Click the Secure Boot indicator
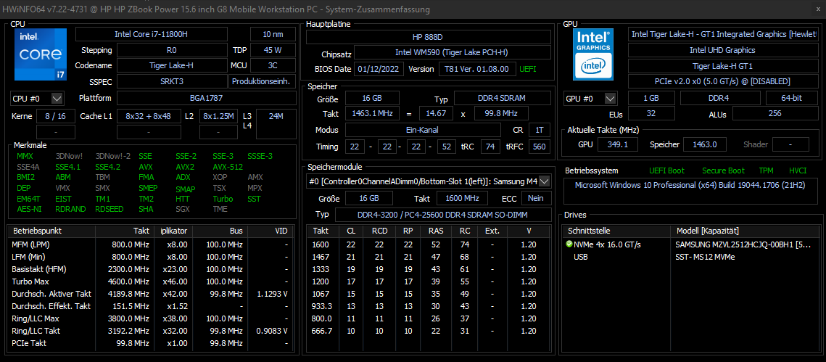 [723, 170]
